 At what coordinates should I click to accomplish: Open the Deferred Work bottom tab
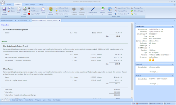[x=17, y=100]
